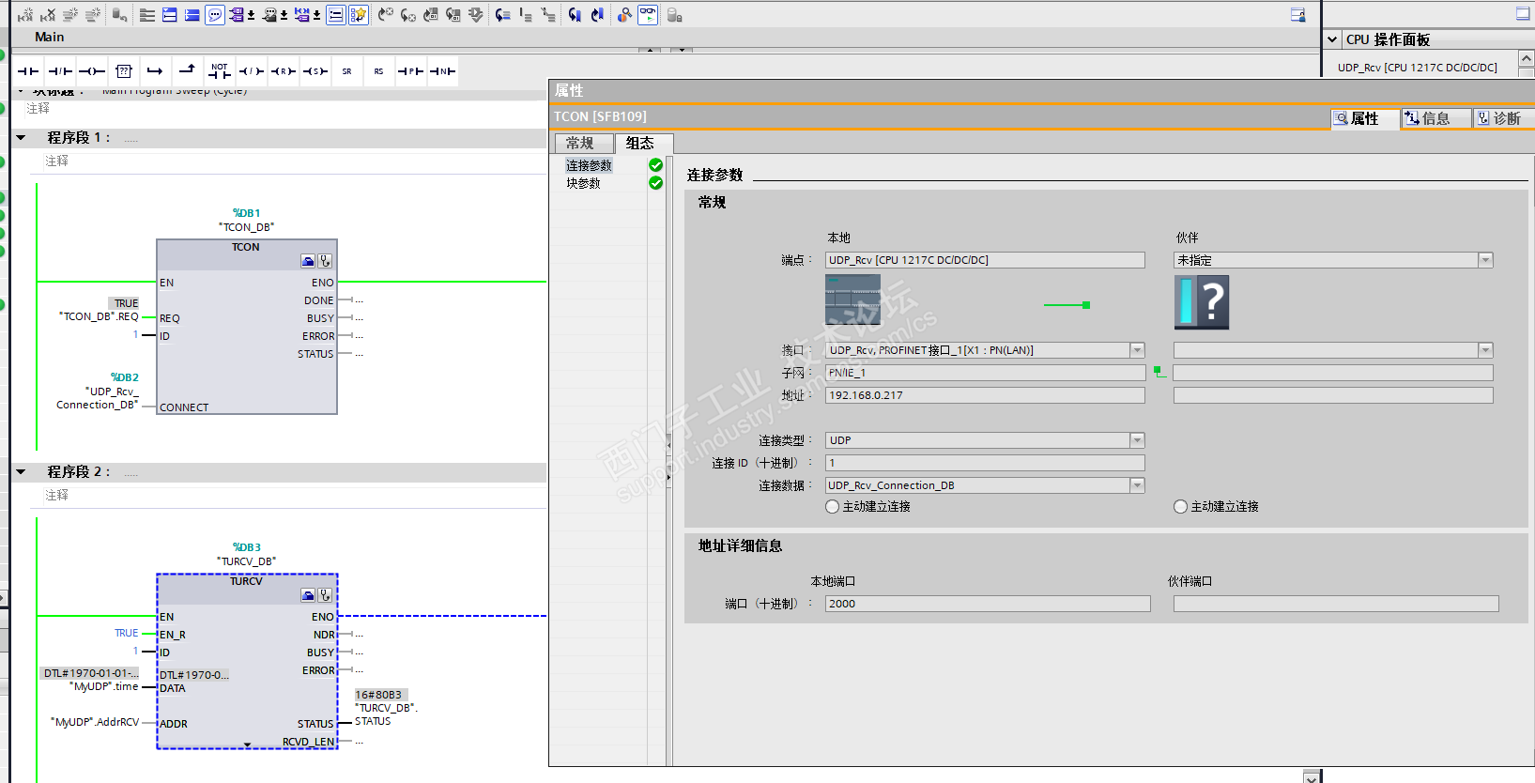Insert a normally open contact
This screenshot has width=1535, height=783.
(28, 71)
